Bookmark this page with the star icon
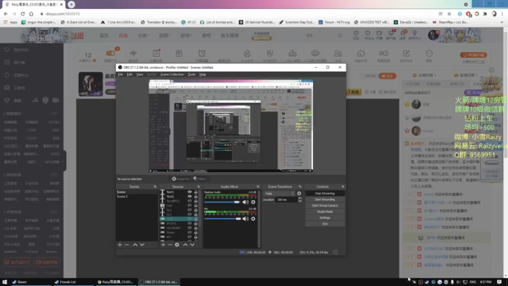Screen dimensions: 508x286 [x=449, y=14]
